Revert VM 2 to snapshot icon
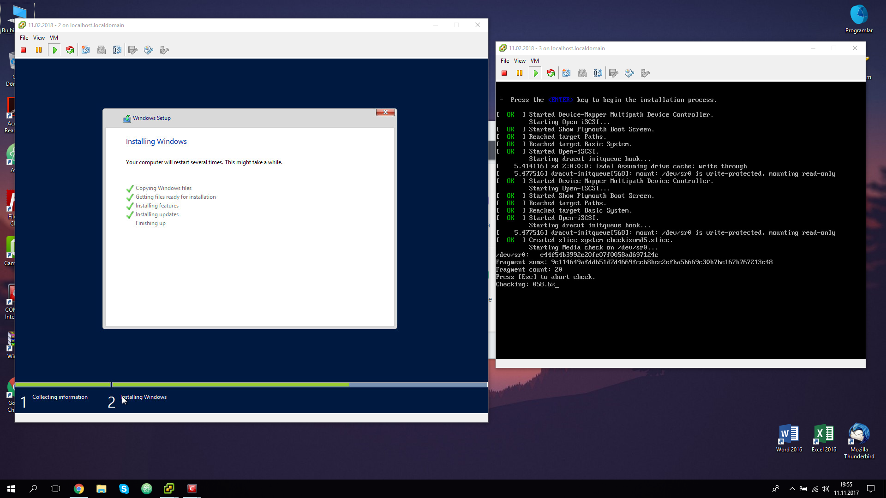Viewport: 886px width, 498px height. 102,50
